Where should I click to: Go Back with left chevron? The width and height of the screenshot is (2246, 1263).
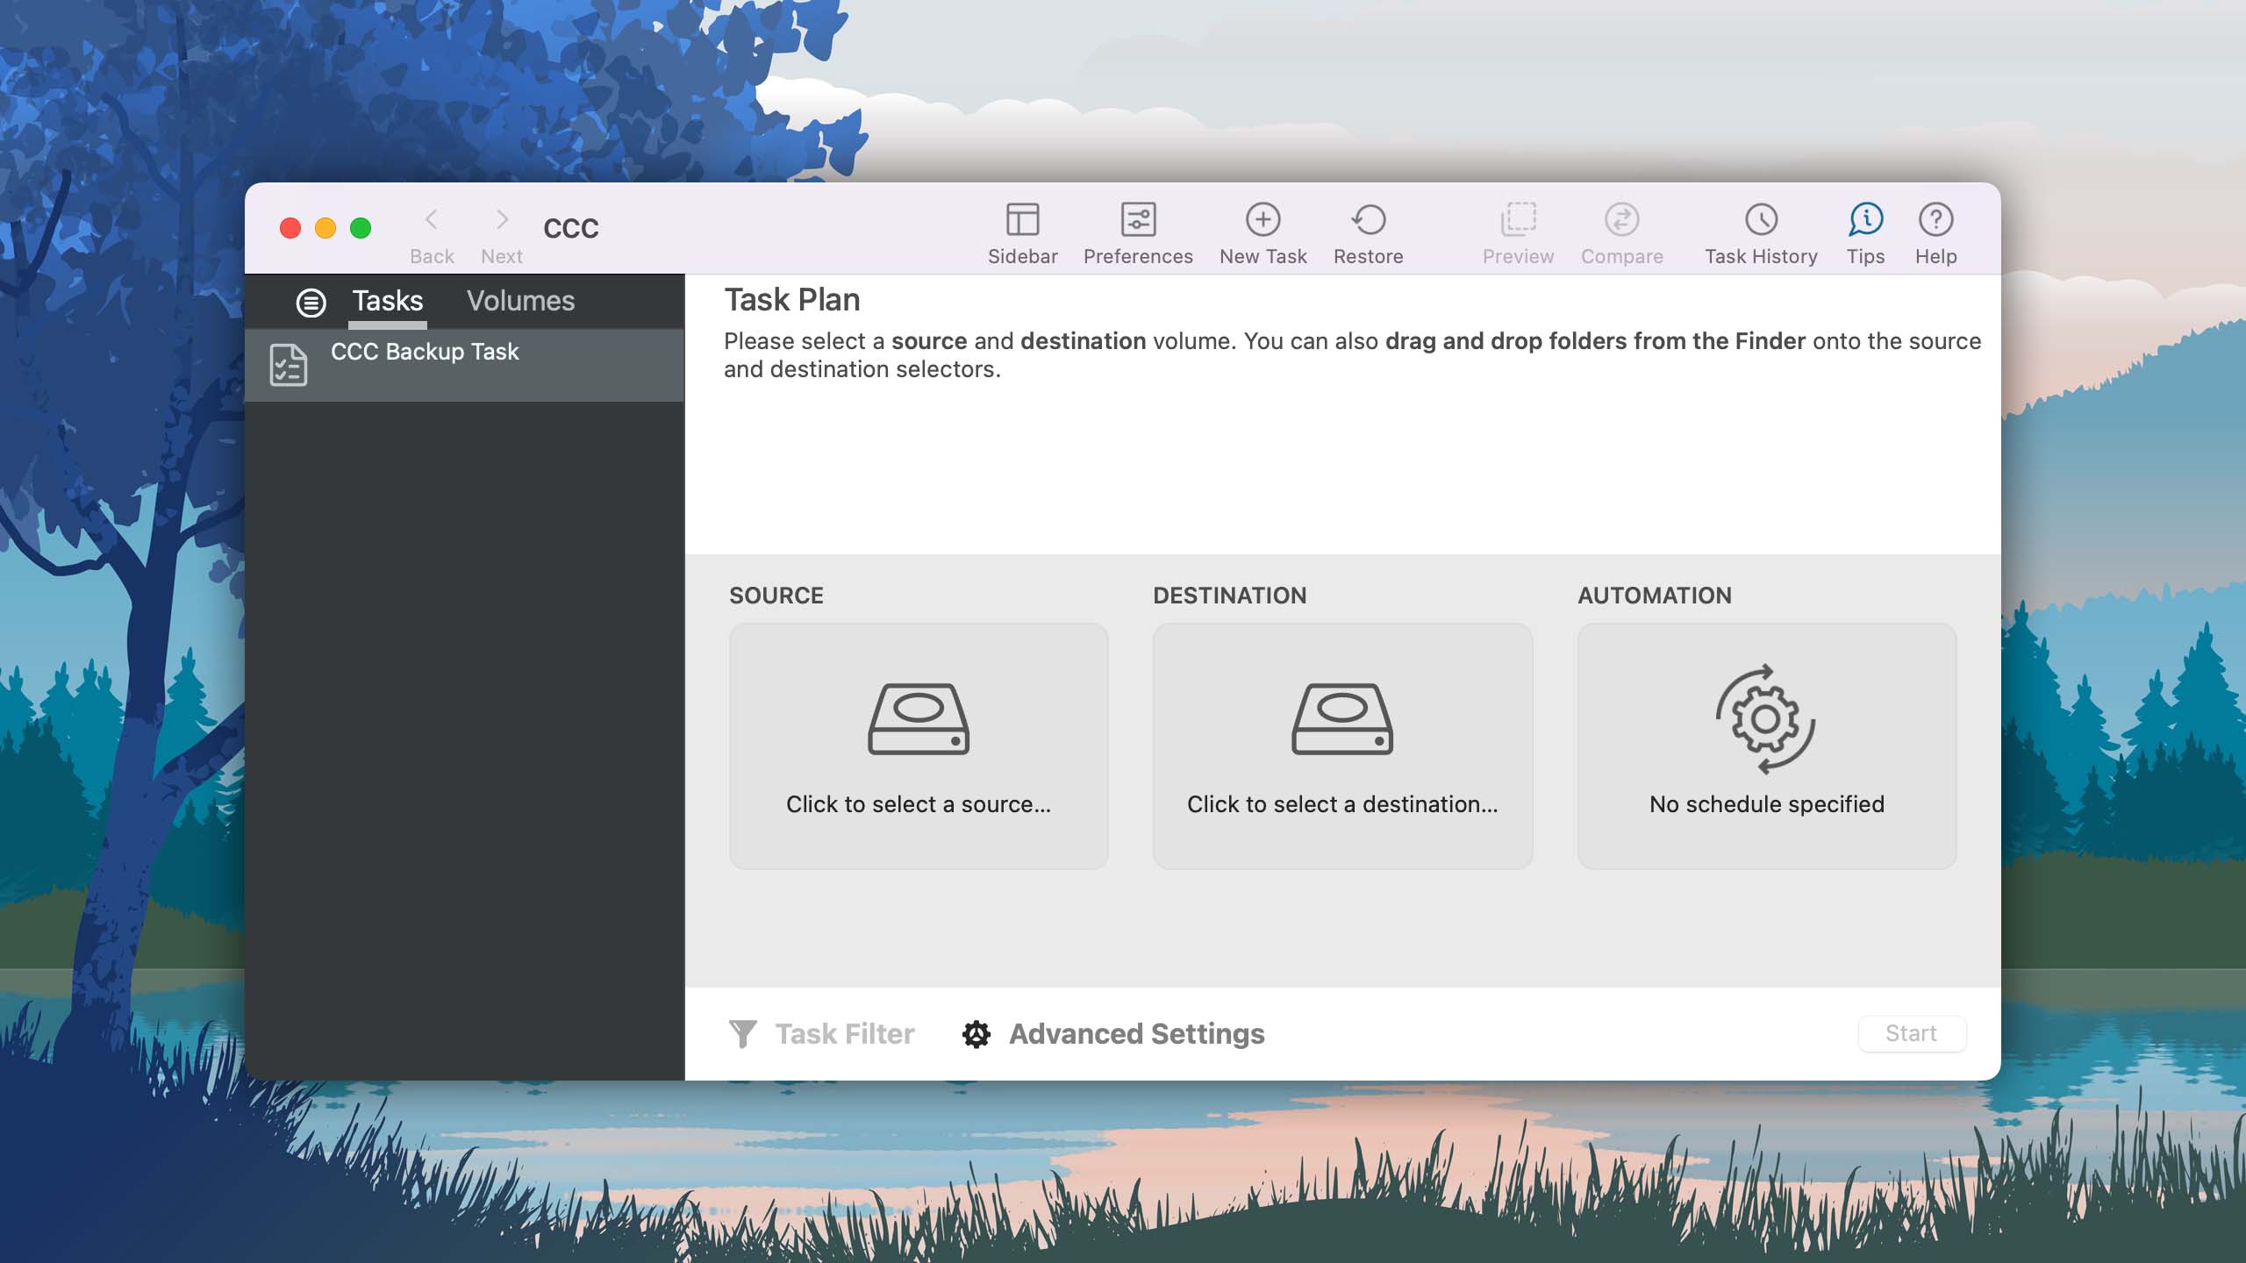pos(431,219)
